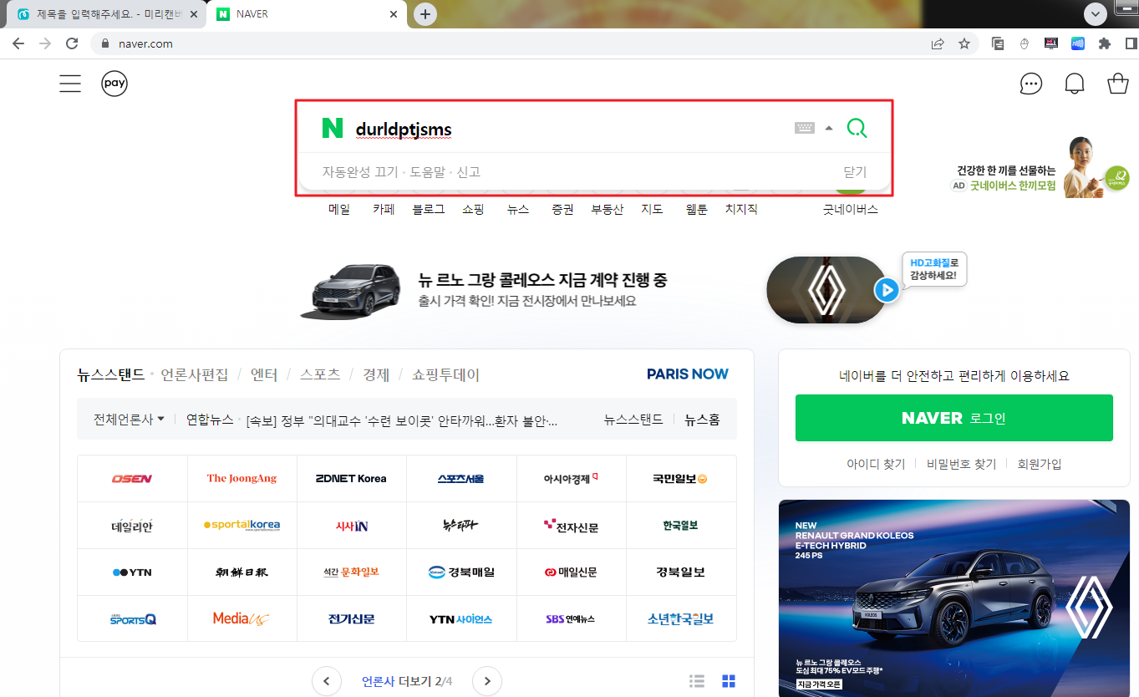Image resolution: width=1139 pixels, height=697 pixels.
Task: Open the notifications bell icon
Action: [1075, 84]
